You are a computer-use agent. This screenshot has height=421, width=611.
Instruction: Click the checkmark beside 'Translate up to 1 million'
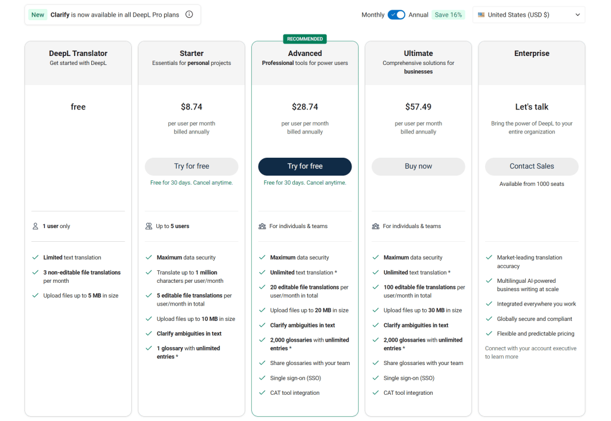(x=149, y=272)
